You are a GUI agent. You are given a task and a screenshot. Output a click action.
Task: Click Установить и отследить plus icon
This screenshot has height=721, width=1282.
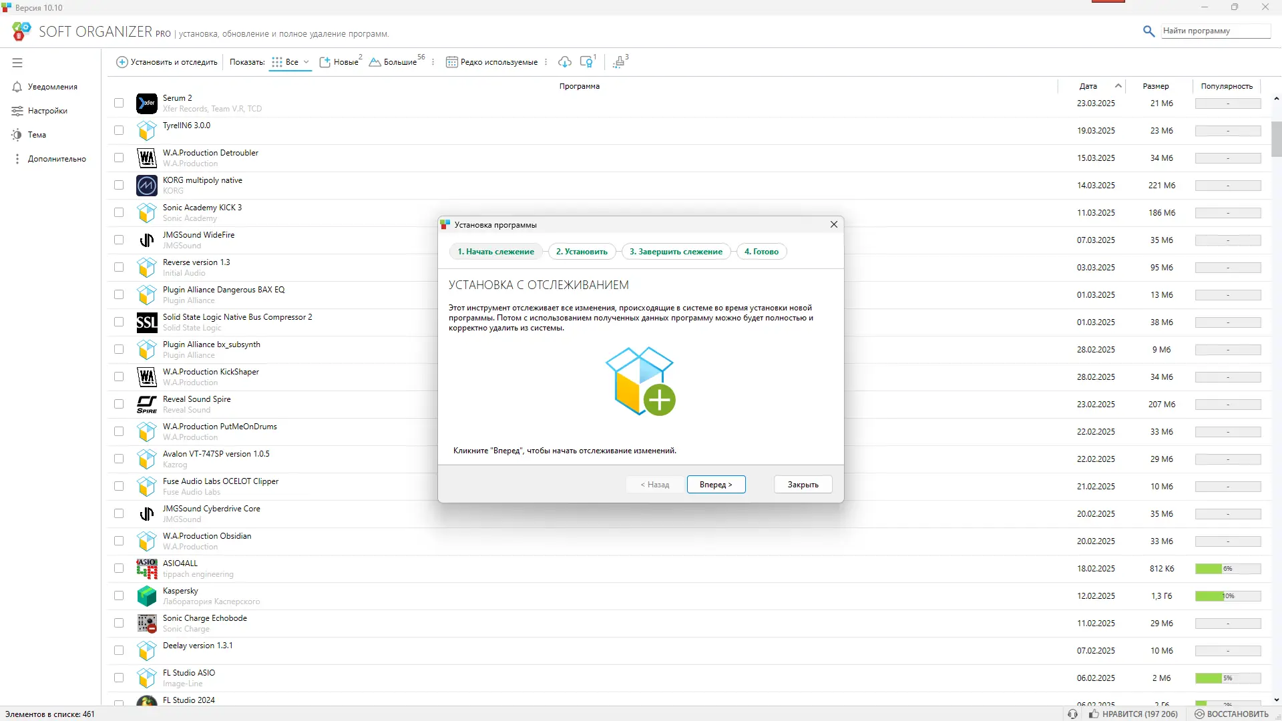(122, 62)
